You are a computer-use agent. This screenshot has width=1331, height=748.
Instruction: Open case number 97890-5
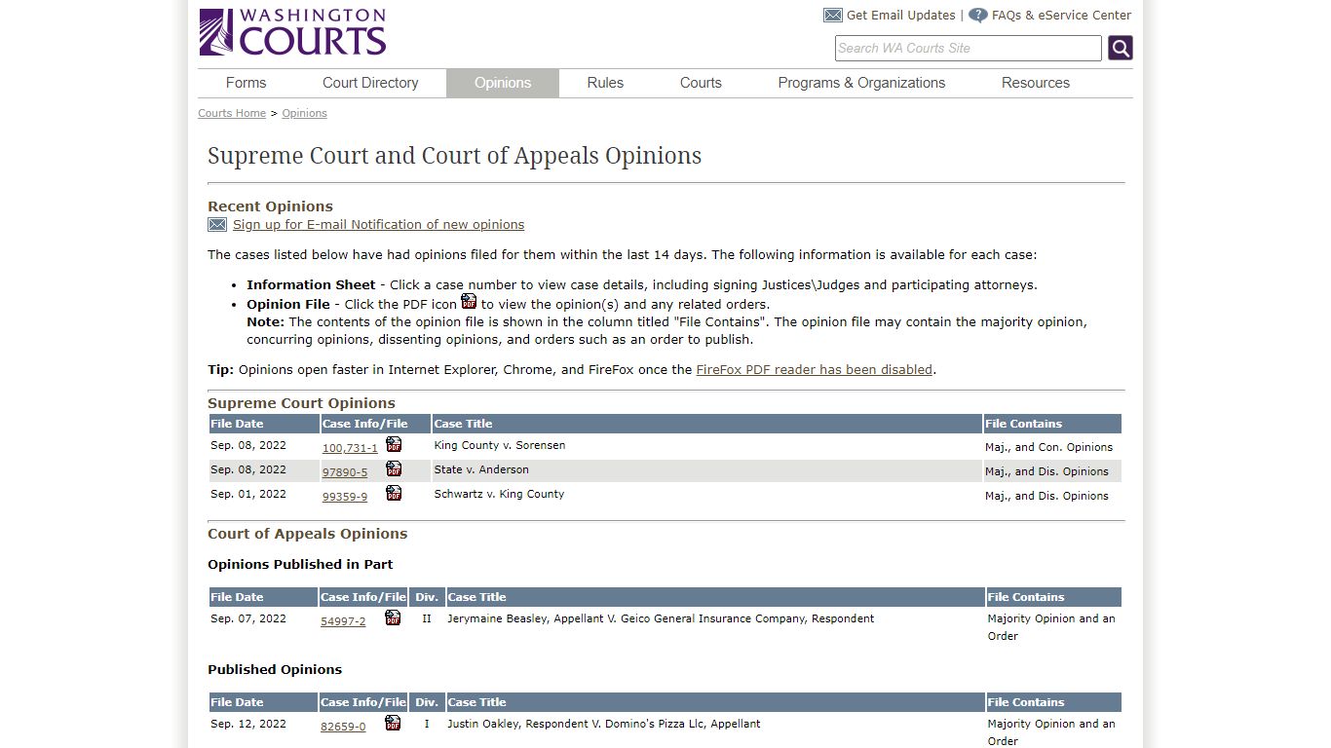pos(345,472)
